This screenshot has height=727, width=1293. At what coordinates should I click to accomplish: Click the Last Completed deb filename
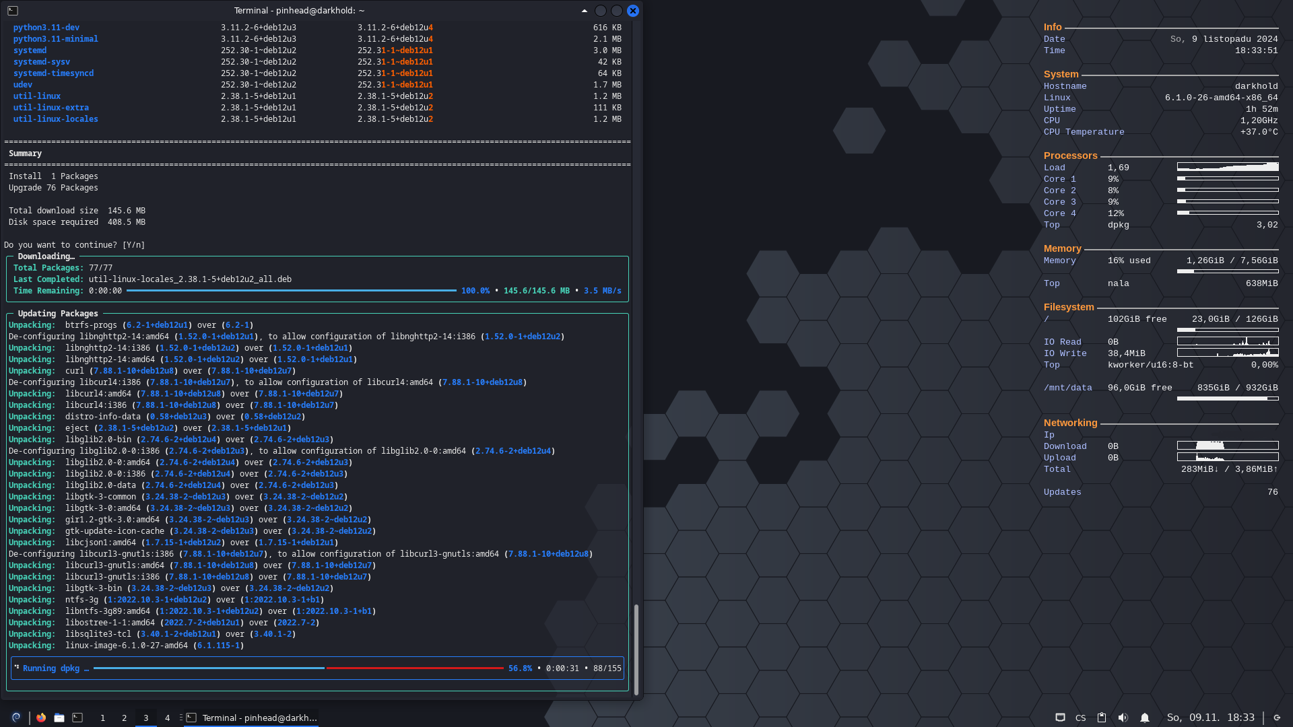[190, 279]
